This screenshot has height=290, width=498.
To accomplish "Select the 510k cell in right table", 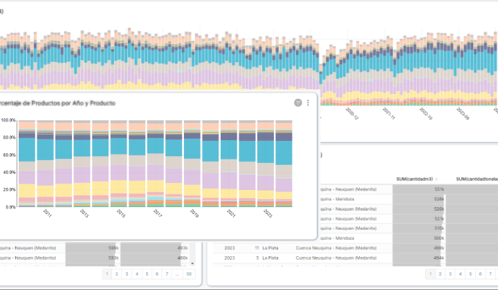I will click(x=418, y=228).
